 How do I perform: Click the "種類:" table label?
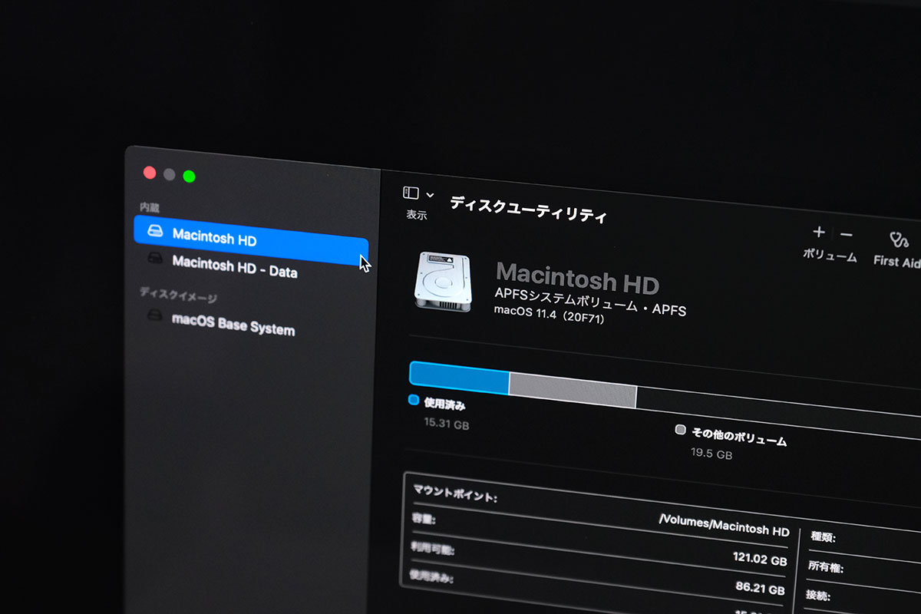coord(822,538)
